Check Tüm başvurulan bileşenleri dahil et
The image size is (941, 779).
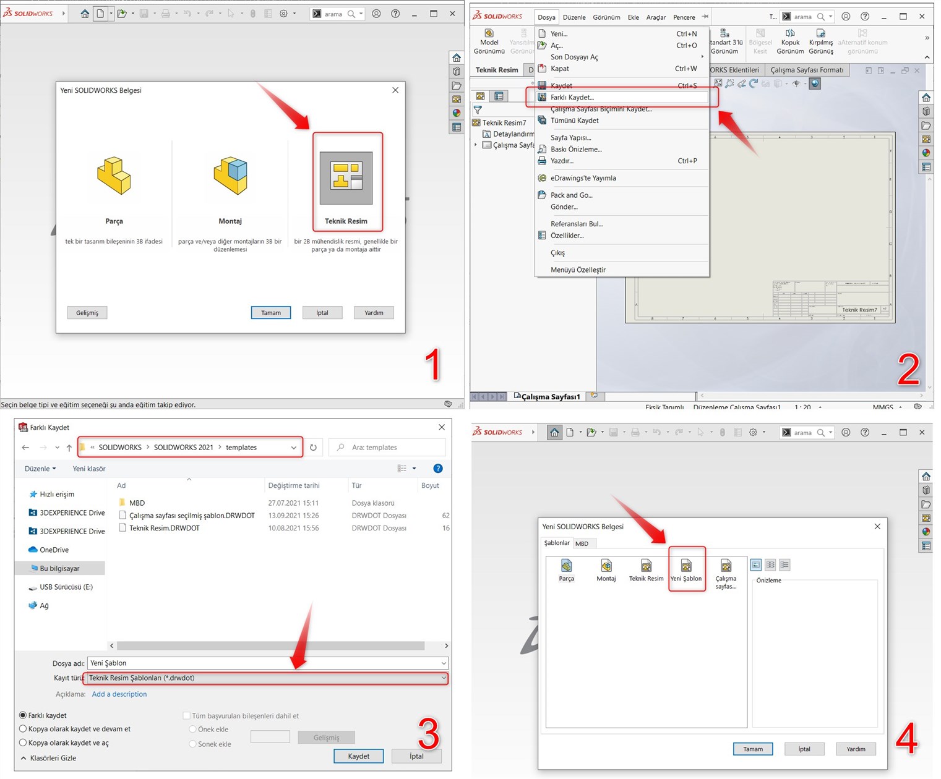coord(186,716)
